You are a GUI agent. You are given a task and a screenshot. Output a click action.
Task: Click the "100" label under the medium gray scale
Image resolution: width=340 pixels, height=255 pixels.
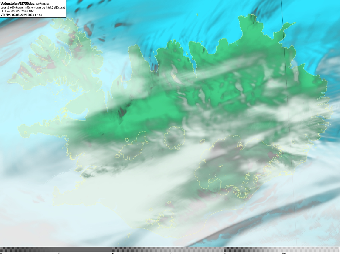[170, 253]
